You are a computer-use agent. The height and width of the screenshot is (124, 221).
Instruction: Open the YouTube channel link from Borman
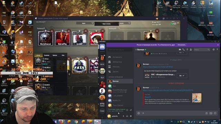tap(168, 90)
